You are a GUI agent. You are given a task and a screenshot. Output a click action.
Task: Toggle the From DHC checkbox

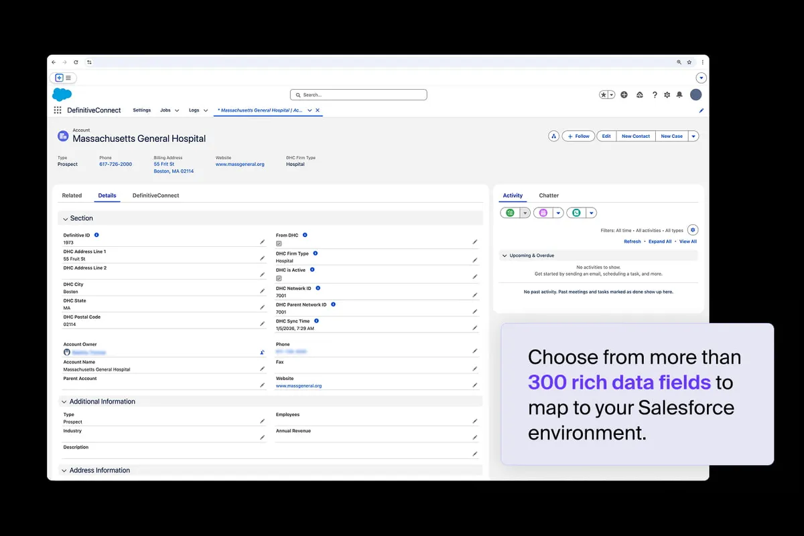click(x=279, y=243)
